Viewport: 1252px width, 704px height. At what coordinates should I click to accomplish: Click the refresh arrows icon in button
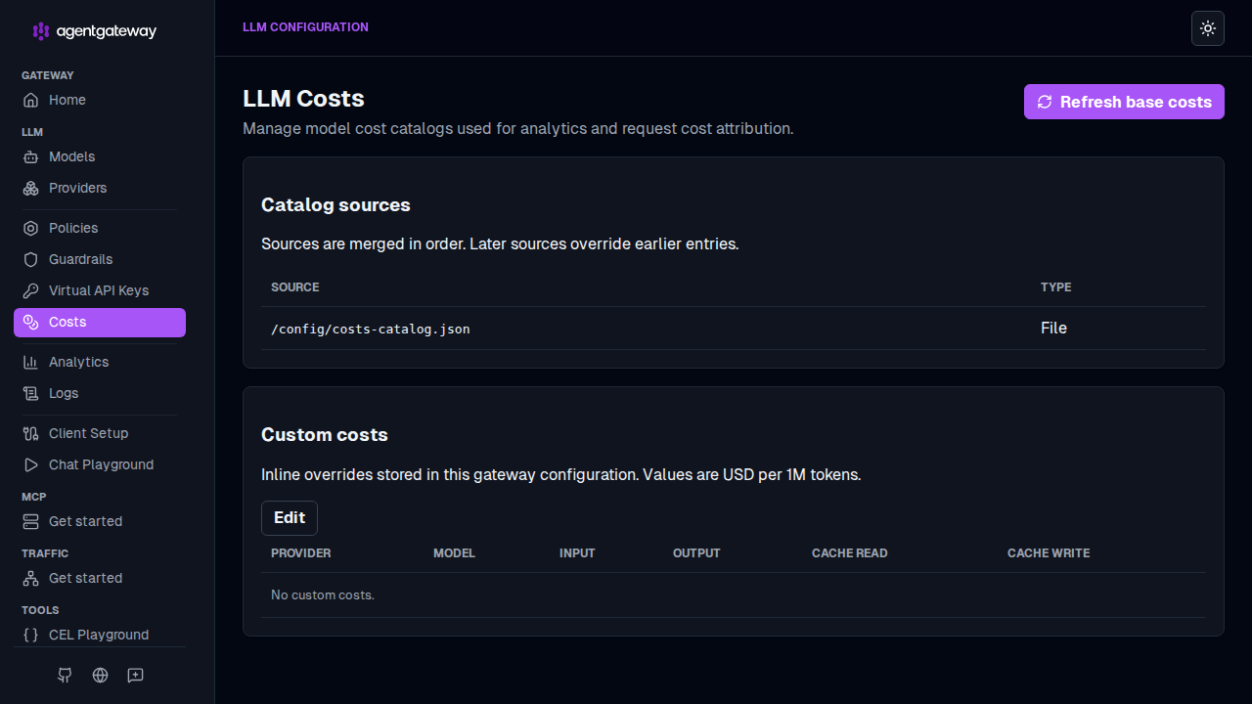click(x=1045, y=102)
